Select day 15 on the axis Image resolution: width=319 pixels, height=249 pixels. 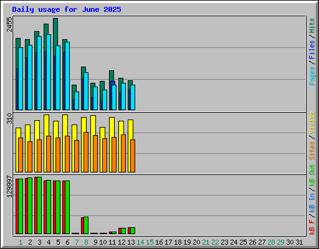pos(150,242)
